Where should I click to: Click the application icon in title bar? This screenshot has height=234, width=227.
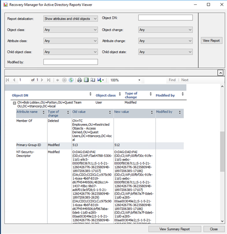click(x=6, y=5)
